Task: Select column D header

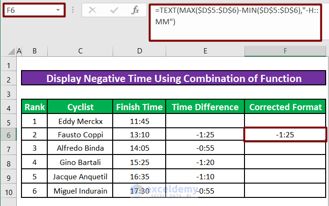Action: tap(139, 51)
